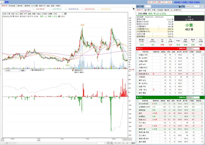
Task: Open the page list arrow after 6
Action: (17, 143)
